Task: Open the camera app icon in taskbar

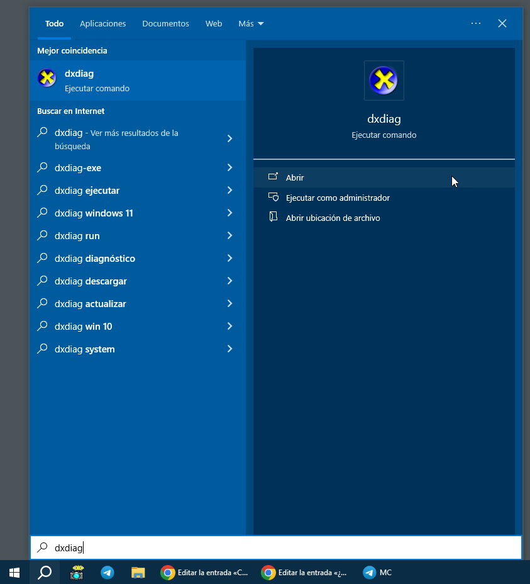Action: (x=77, y=573)
